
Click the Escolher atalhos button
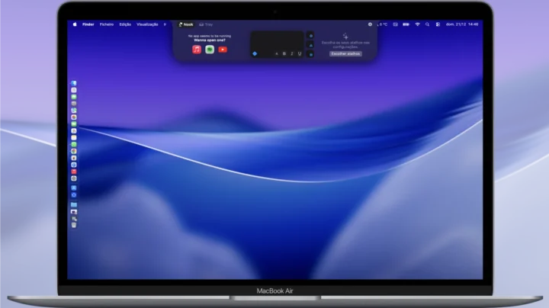coord(345,54)
